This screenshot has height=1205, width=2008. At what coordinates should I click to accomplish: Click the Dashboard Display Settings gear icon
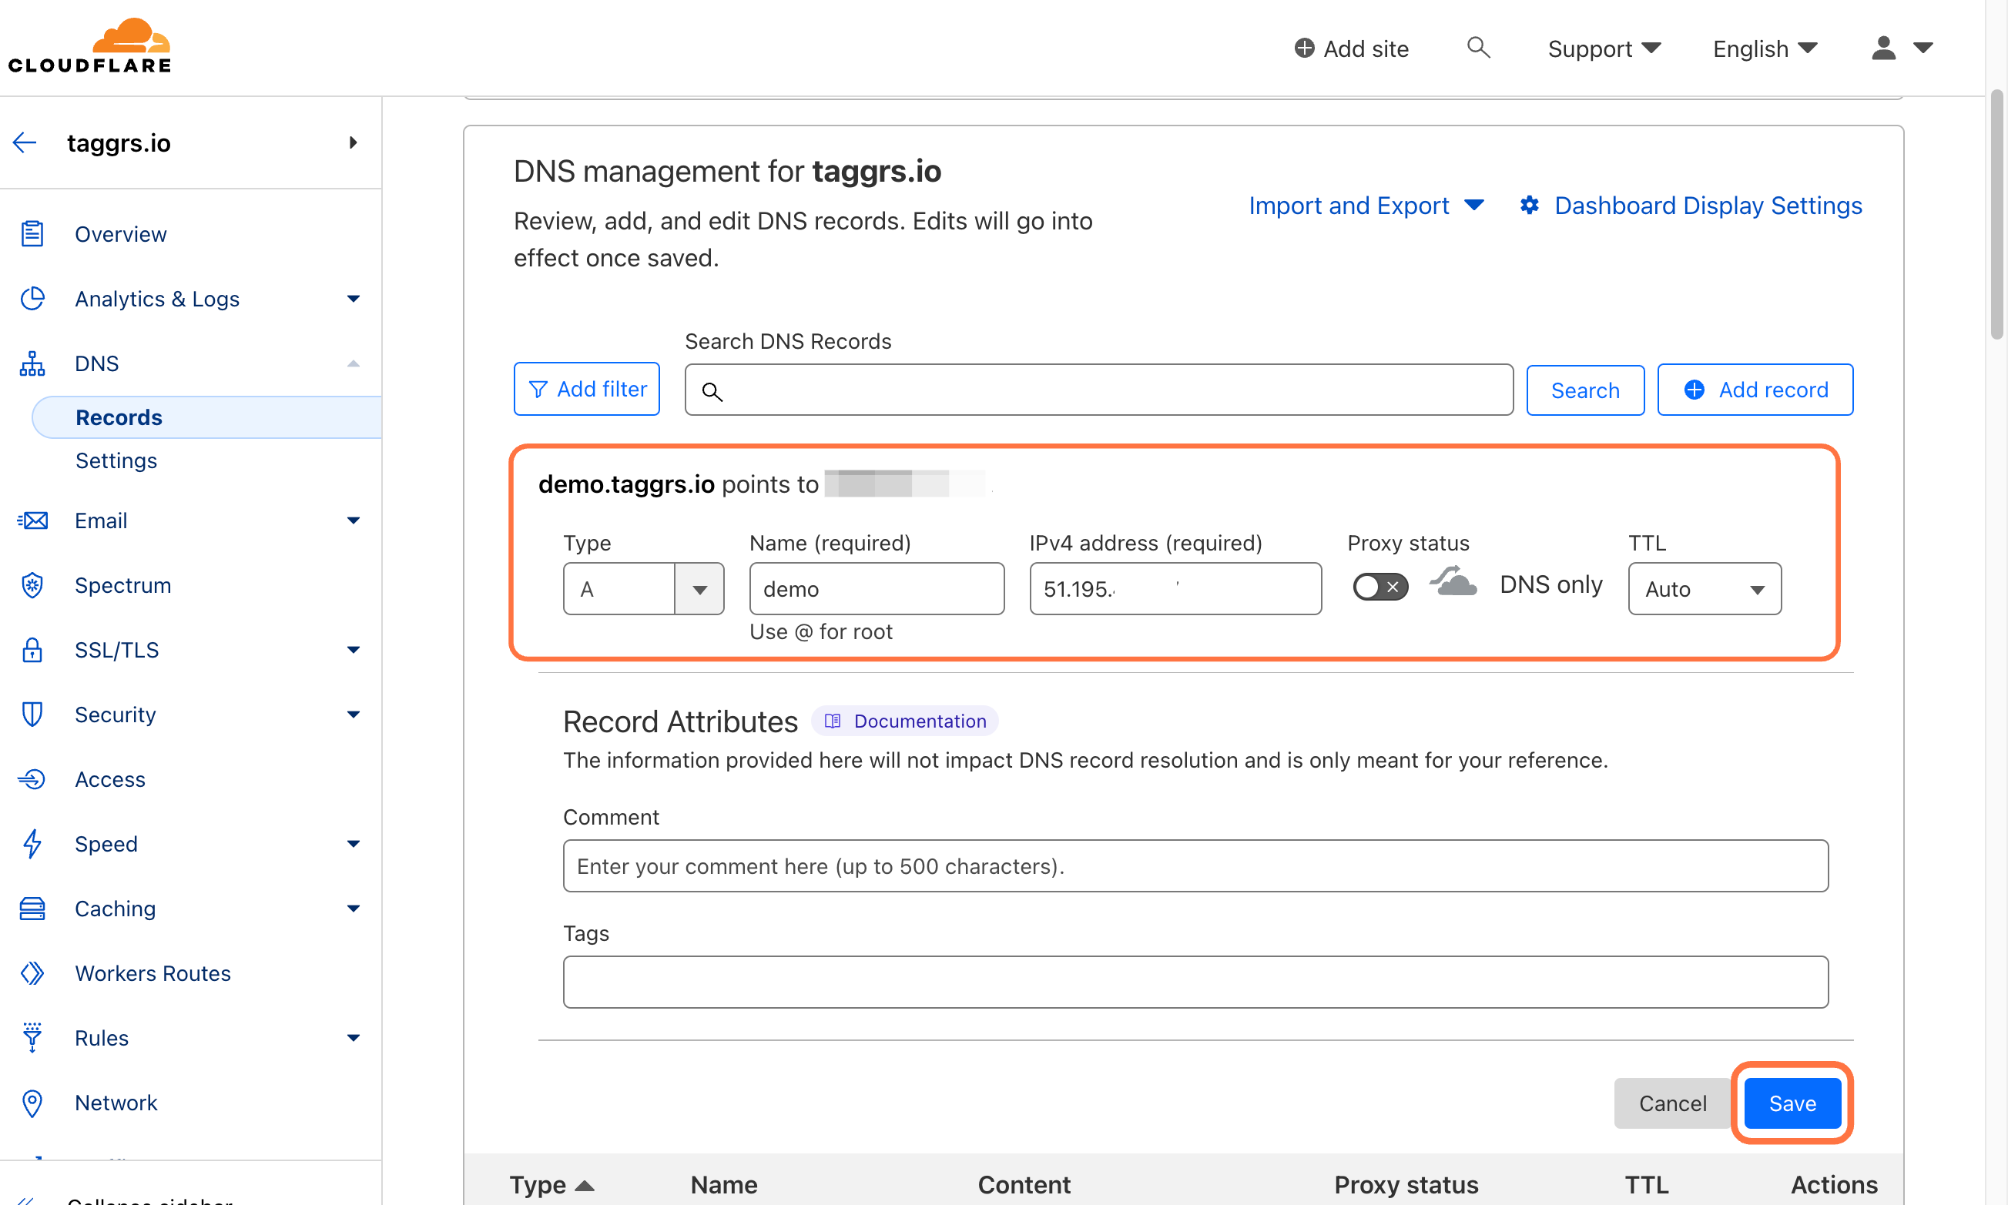1530,206
